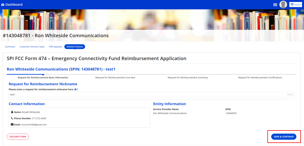This screenshot has width=304, height=146.
Task: Open Request for Reimbursement Certifications step
Action: click(260, 78)
